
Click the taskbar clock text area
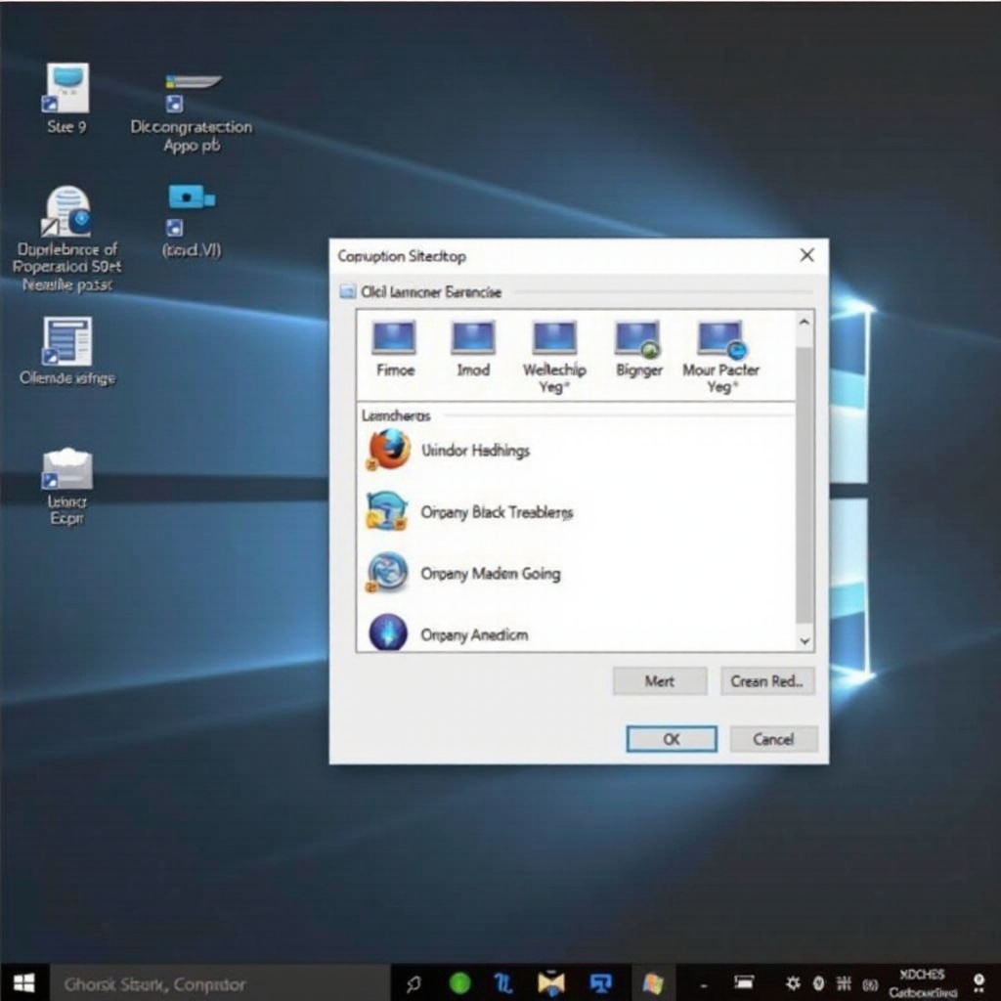tap(922, 983)
